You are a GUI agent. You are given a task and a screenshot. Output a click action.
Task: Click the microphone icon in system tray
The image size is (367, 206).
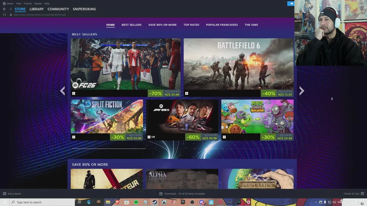tap(325, 202)
